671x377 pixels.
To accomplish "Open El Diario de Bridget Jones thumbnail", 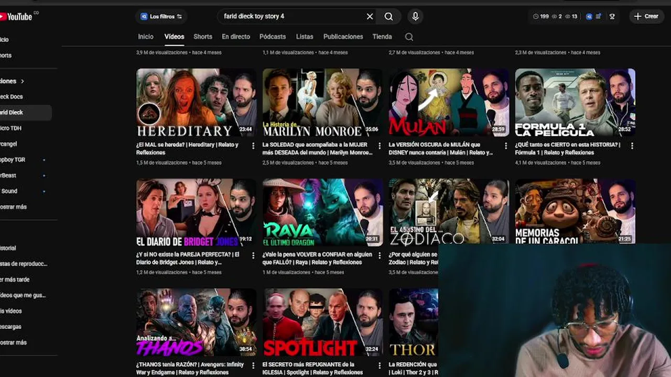I will 197,213.
